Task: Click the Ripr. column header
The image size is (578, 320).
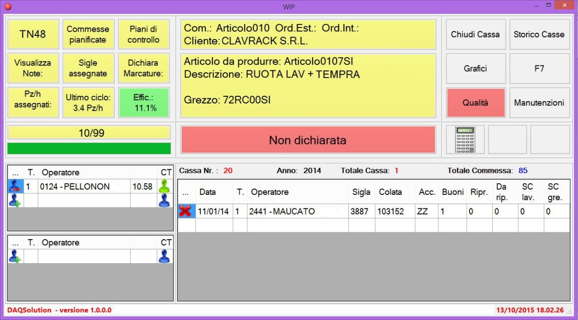Action: pos(479,192)
